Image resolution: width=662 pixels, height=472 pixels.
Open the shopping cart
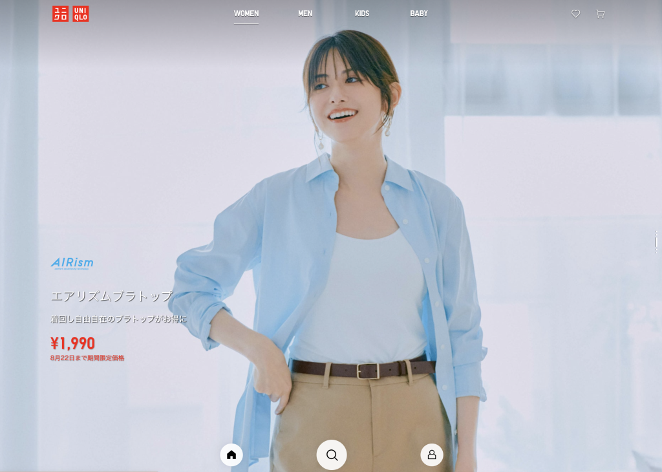point(600,14)
